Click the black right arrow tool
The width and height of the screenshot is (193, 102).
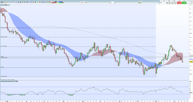pyautogui.click(x=35, y=2)
